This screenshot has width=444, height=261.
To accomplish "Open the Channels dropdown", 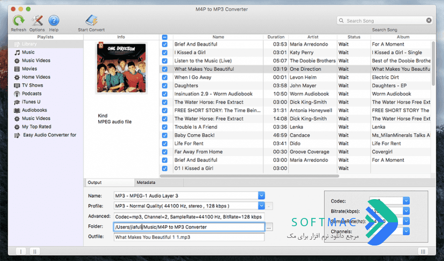I will (x=406, y=232).
